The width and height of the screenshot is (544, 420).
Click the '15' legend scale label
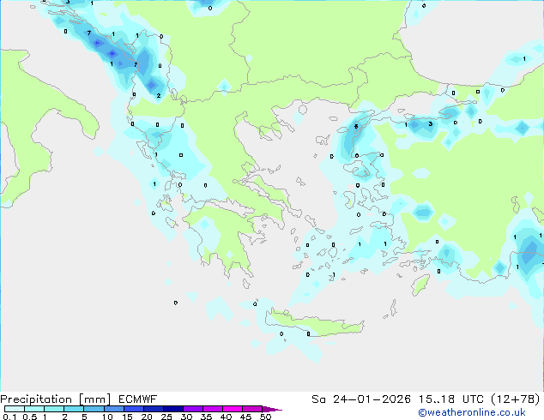coord(127,417)
